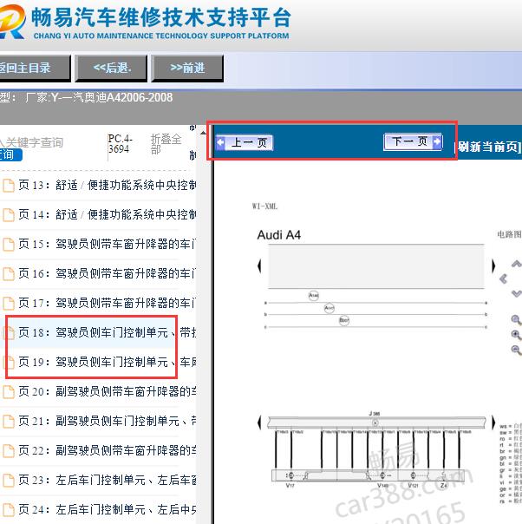Click the 电路图 label beside the diagram
522x524 pixels.
(509, 234)
